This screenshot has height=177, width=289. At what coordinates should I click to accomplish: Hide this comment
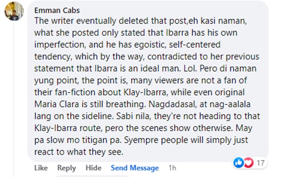(94, 168)
